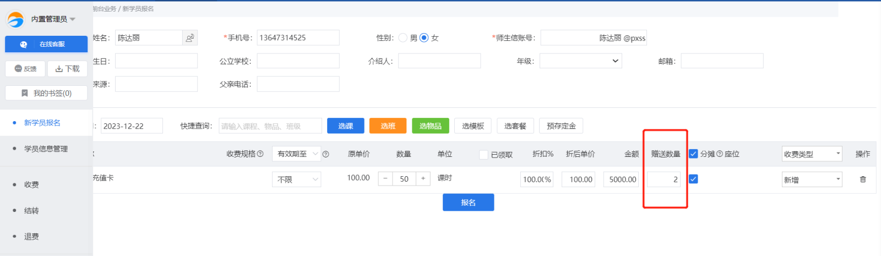Viewport: 881px width, 256px height.
Task: Click the 选套餐 button
Action: [515, 126]
